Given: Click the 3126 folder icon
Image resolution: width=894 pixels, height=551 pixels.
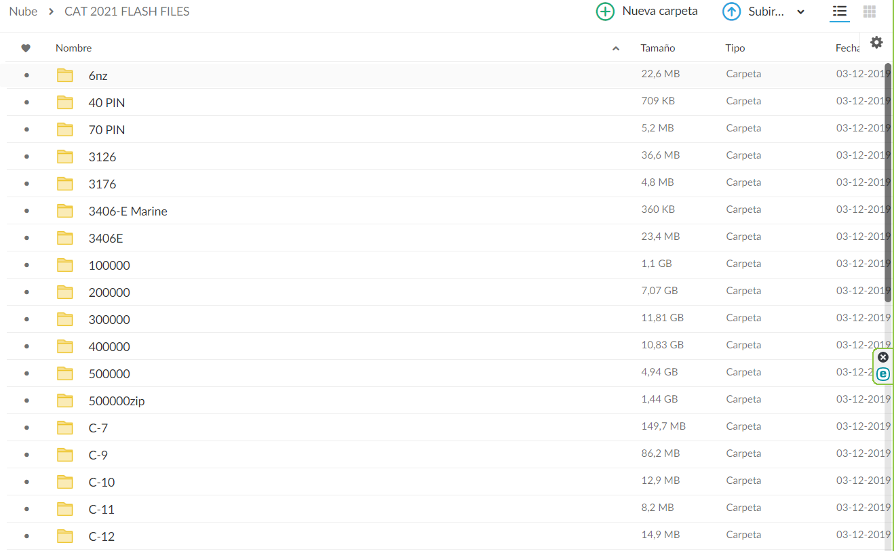Looking at the screenshot, I should coord(65,157).
